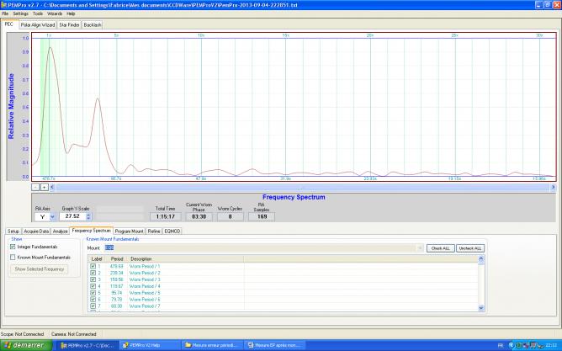Click the Period column header
The image size is (562, 351).
[117, 258]
